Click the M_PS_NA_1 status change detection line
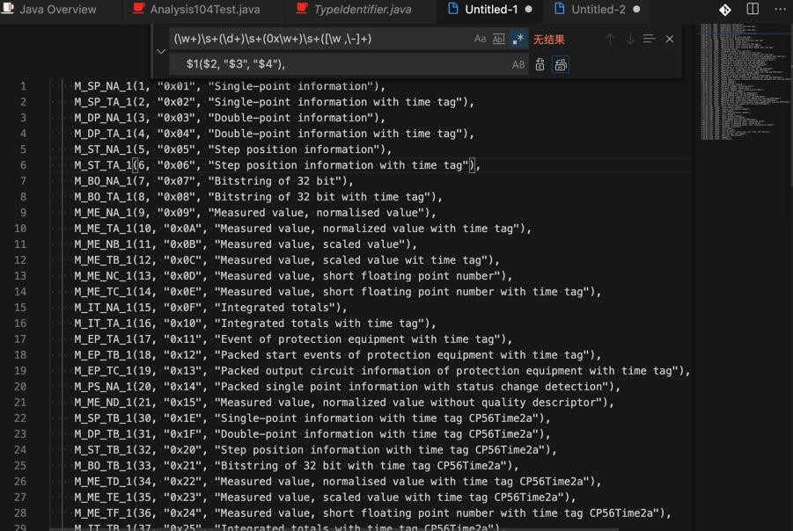The height and width of the screenshot is (531, 793). click(348, 387)
